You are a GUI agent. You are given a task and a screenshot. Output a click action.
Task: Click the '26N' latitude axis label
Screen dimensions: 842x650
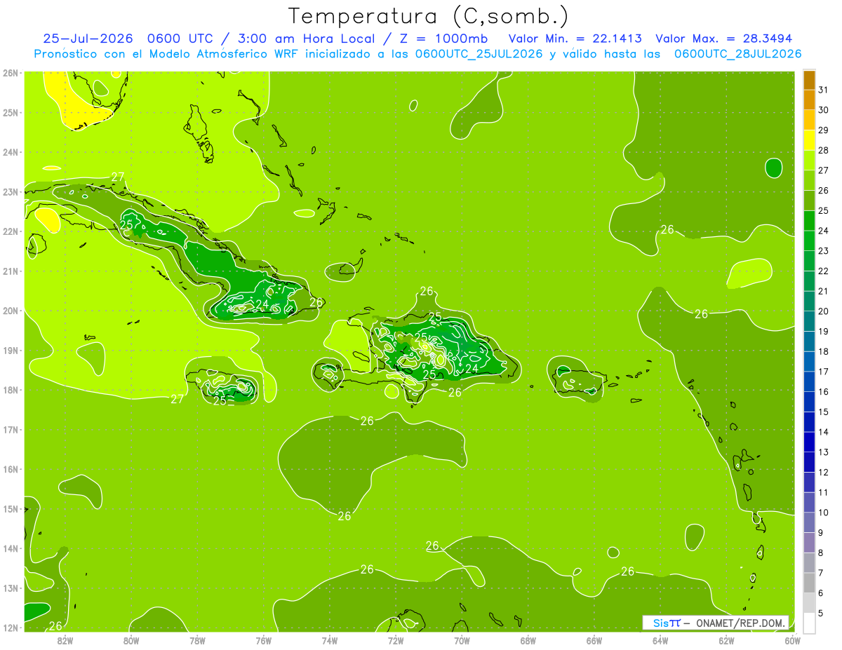[x=11, y=72]
